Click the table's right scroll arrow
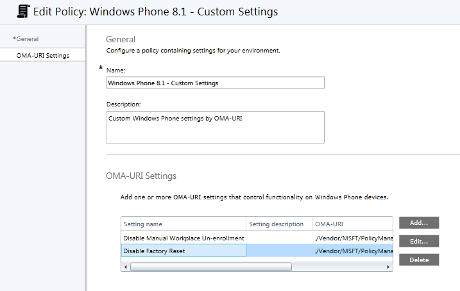This screenshot has width=460, height=291. [389, 266]
